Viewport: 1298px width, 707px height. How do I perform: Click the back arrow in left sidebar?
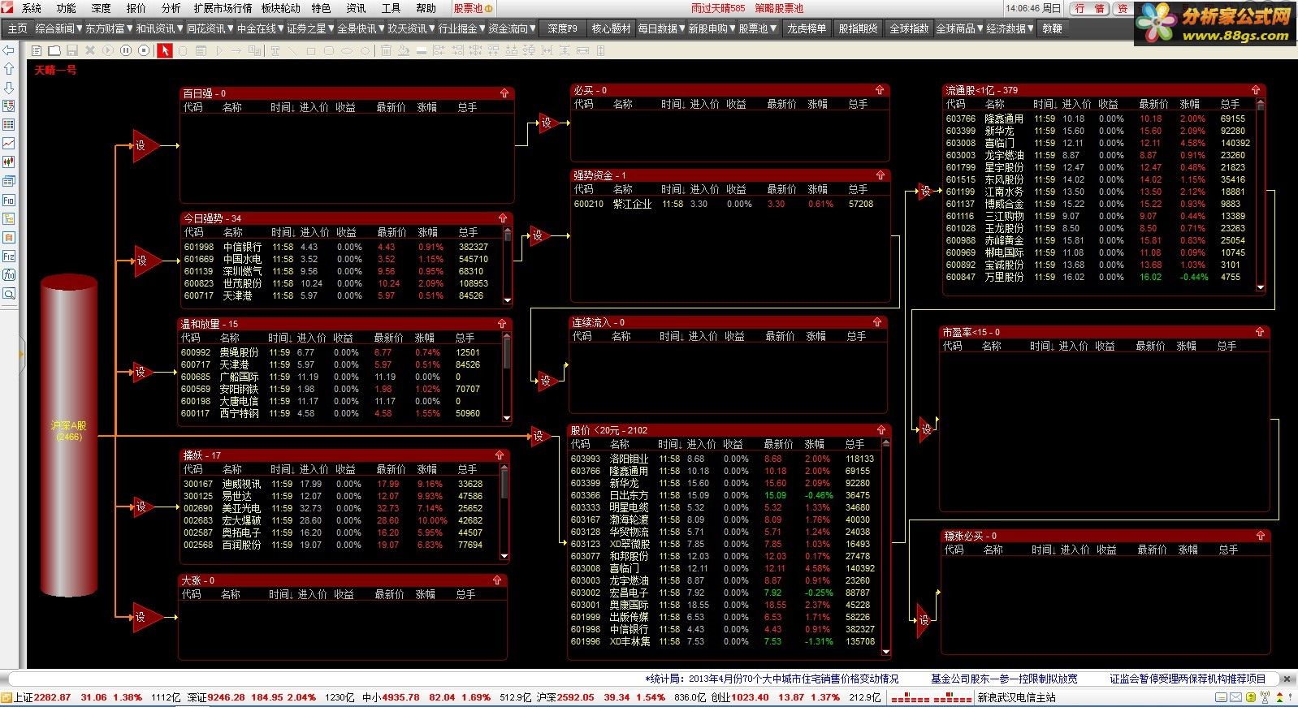[x=9, y=50]
